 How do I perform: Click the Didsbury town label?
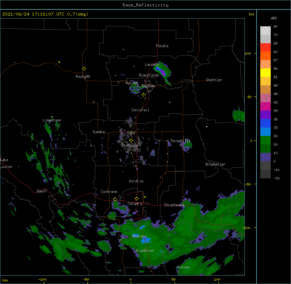129,145
